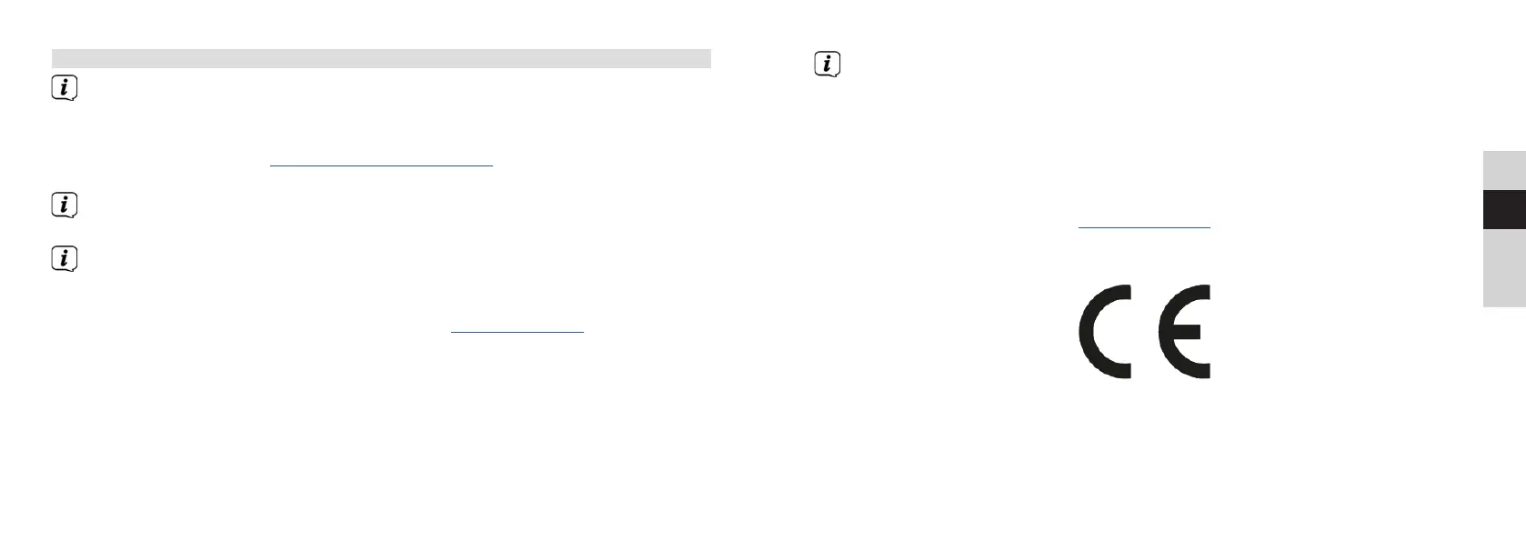Click the lowest info icon on left page

click(x=64, y=259)
